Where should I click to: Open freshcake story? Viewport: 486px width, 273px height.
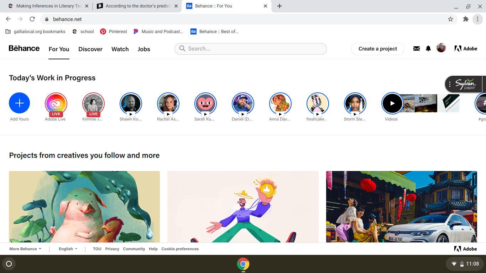tap(318, 103)
